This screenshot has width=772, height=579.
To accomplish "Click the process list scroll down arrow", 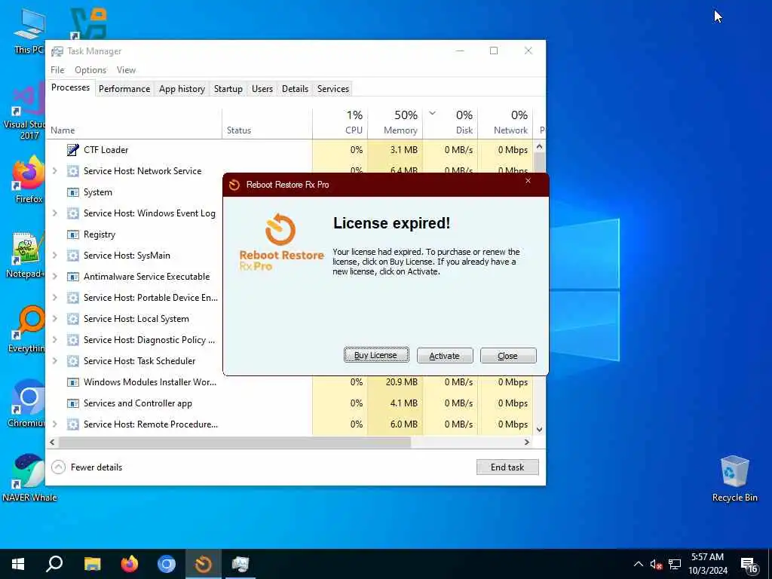I will tap(539, 429).
